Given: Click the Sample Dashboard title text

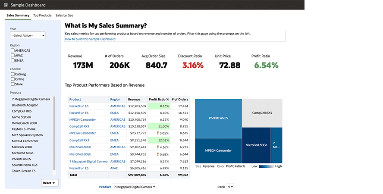Looking at the screenshot, I should tap(28, 5).
